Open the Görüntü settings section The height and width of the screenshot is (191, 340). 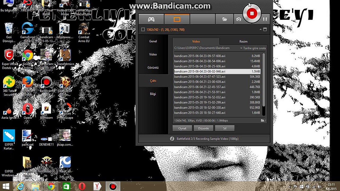tap(153, 68)
